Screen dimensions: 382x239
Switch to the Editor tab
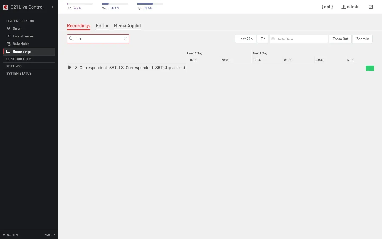[102, 26]
